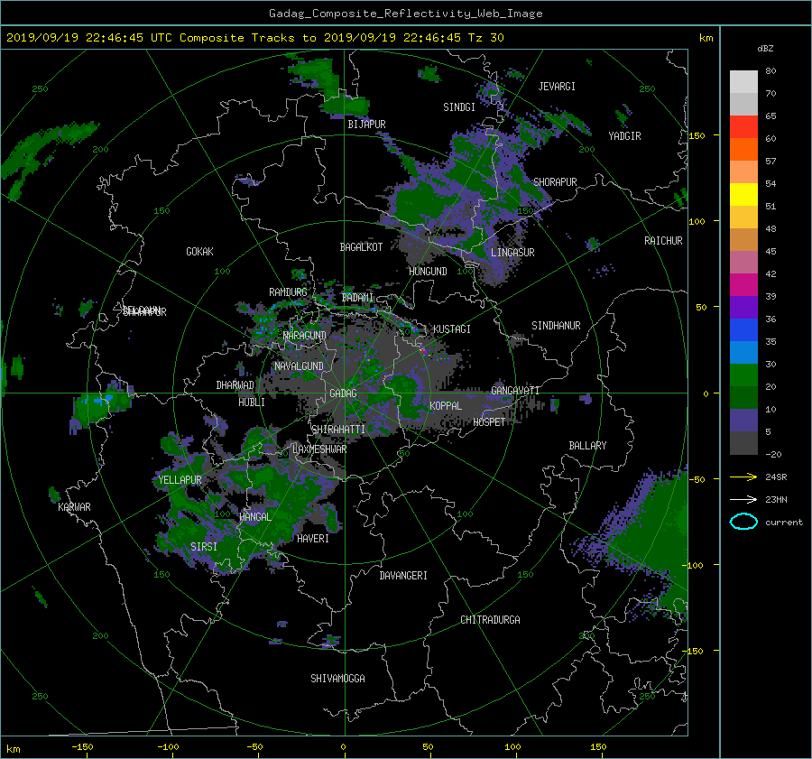
Task: Click the KUSTAGI city label
Action: click(452, 329)
